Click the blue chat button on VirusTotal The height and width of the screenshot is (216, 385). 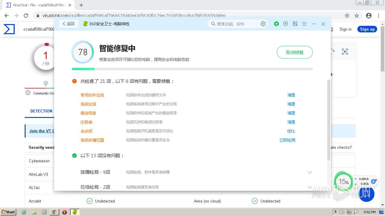(x=366, y=193)
